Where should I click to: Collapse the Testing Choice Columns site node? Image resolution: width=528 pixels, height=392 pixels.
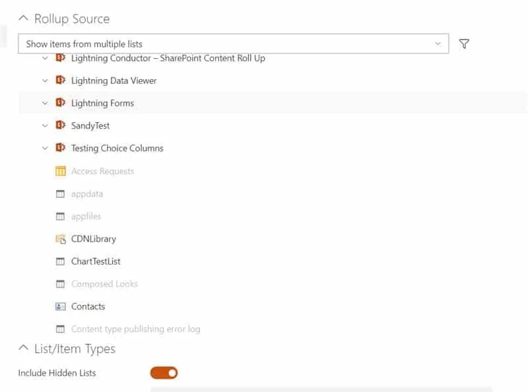45,148
